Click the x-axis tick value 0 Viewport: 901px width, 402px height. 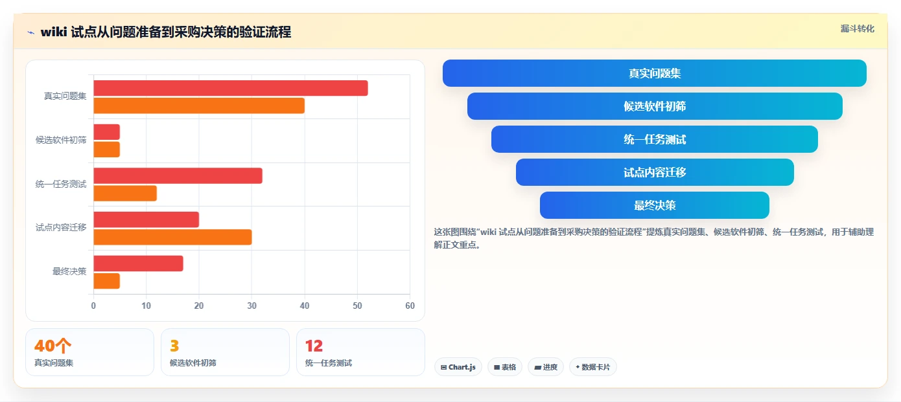93,306
